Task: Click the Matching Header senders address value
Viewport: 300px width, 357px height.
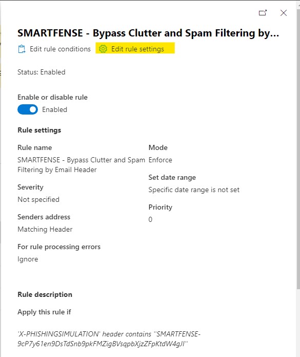Action: point(45,229)
